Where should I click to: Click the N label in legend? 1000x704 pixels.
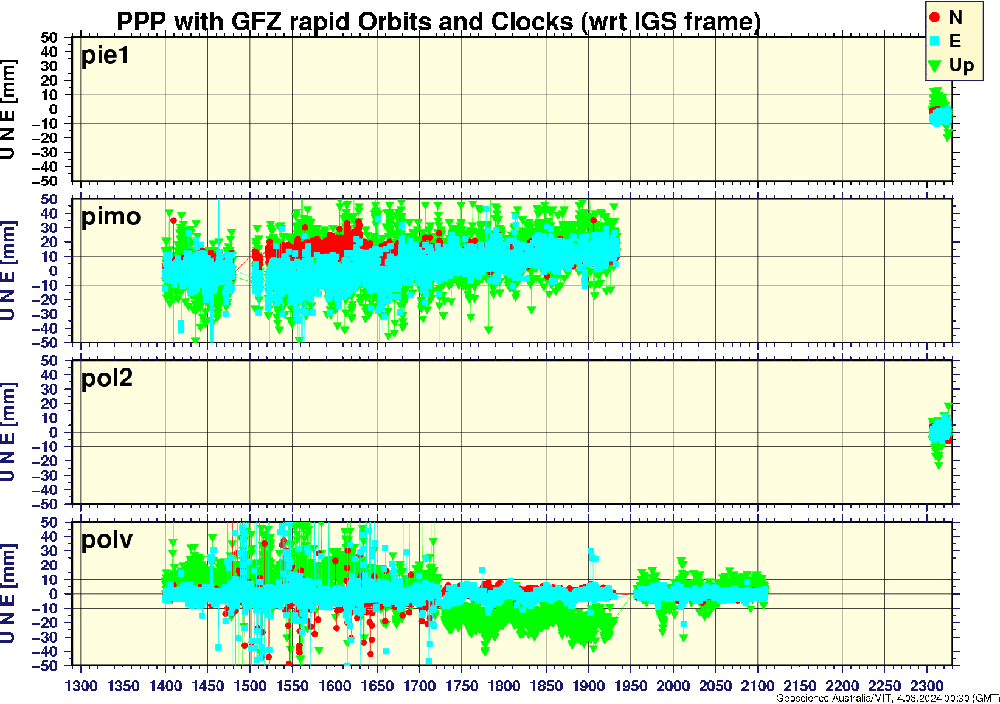coord(956,18)
